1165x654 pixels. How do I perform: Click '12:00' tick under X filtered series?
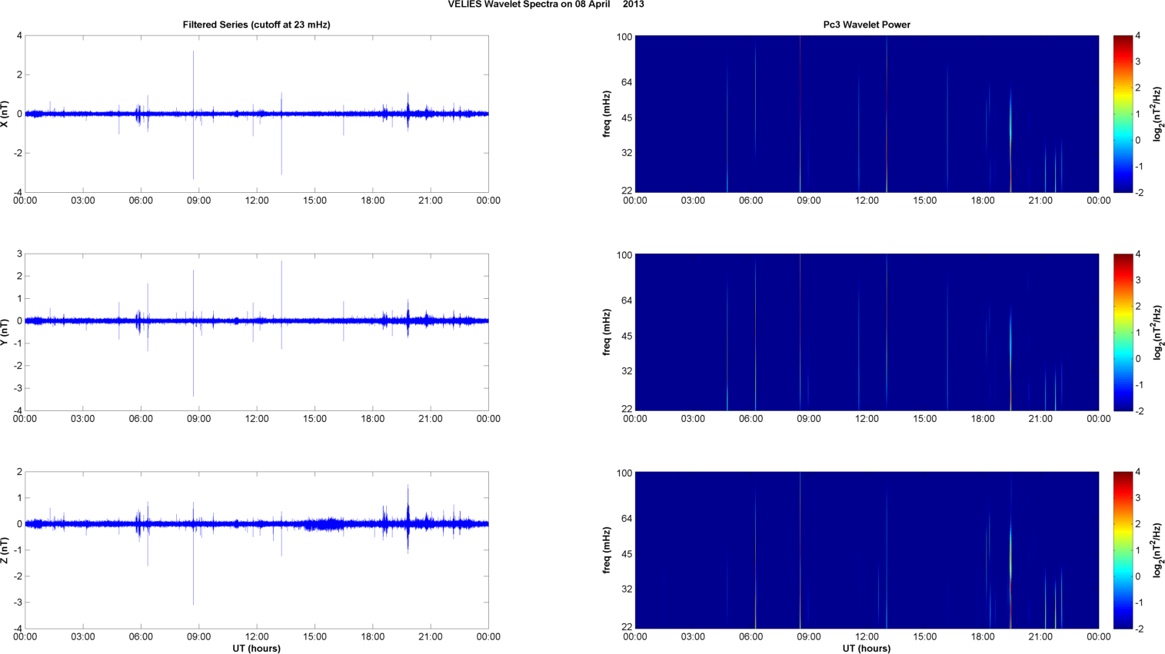tap(257, 201)
